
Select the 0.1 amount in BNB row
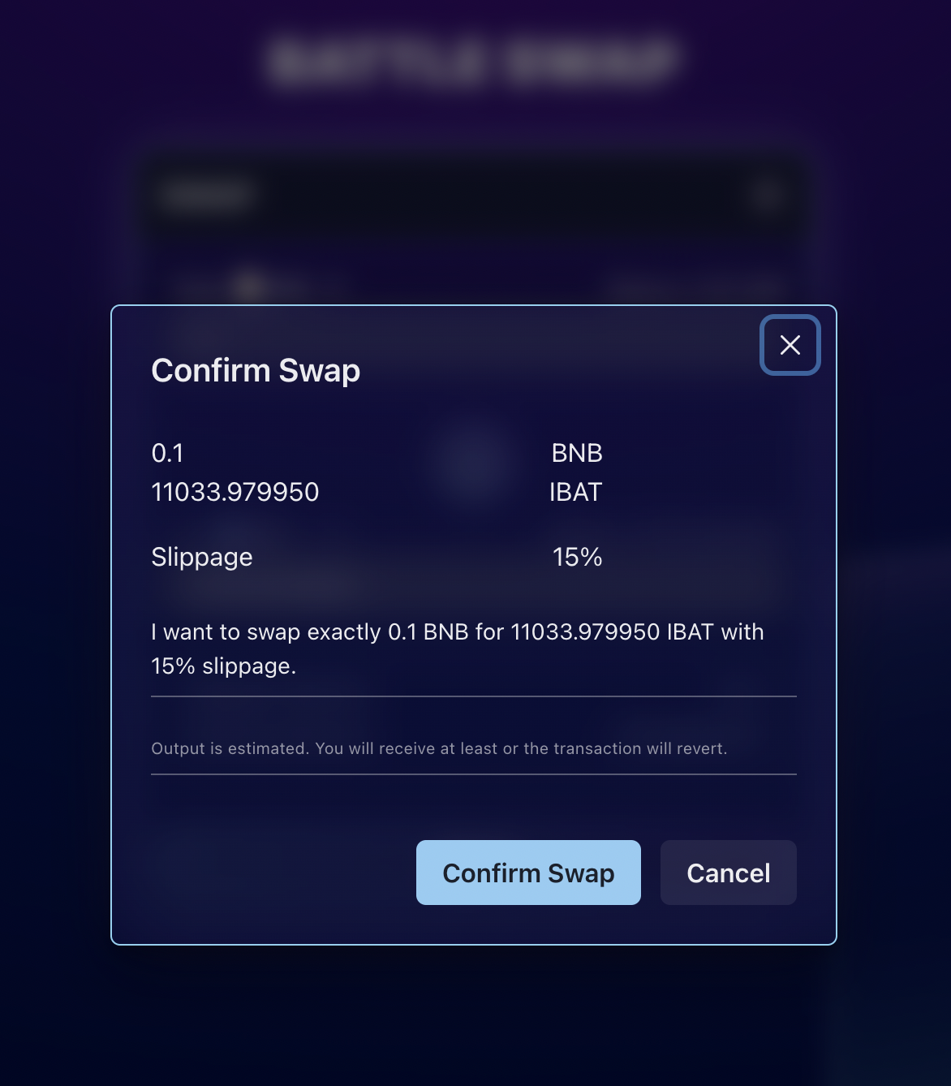[x=168, y=453]
